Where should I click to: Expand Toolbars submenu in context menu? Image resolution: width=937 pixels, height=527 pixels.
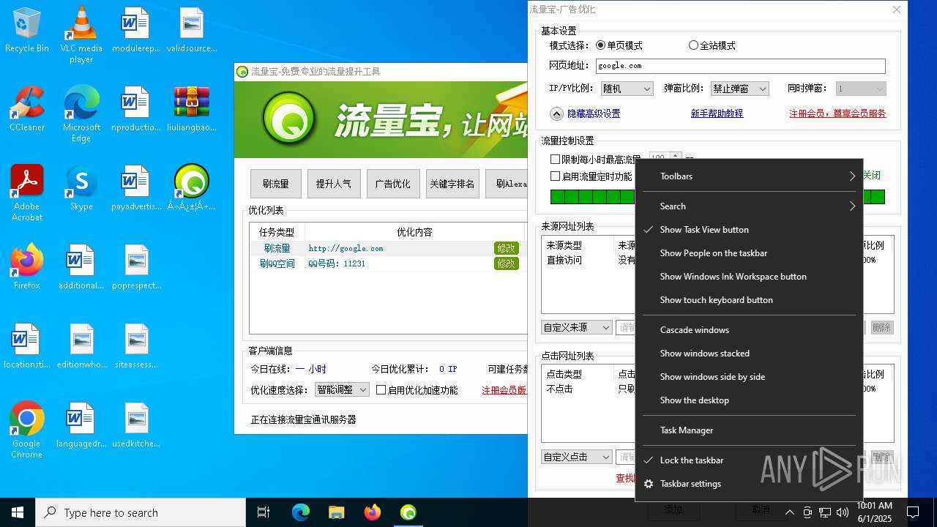[749, 176]
